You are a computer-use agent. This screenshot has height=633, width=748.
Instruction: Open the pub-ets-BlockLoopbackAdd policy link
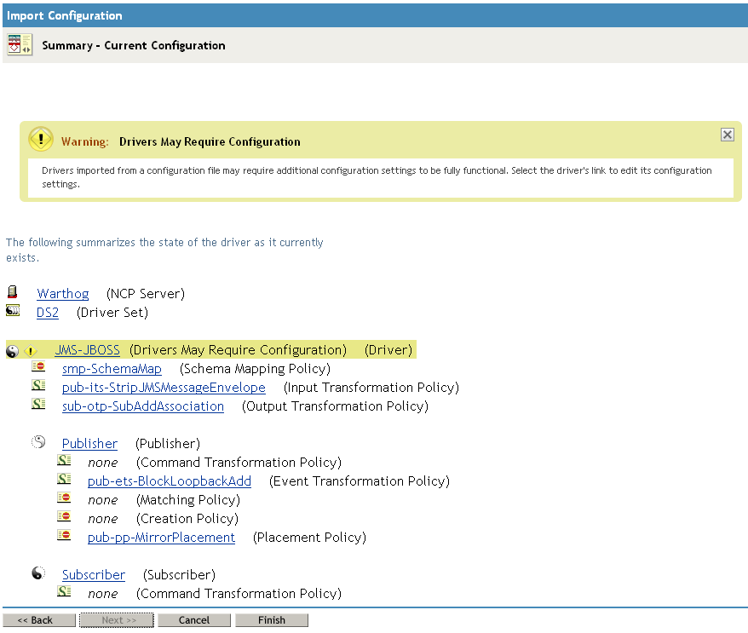tap(169, 481)
